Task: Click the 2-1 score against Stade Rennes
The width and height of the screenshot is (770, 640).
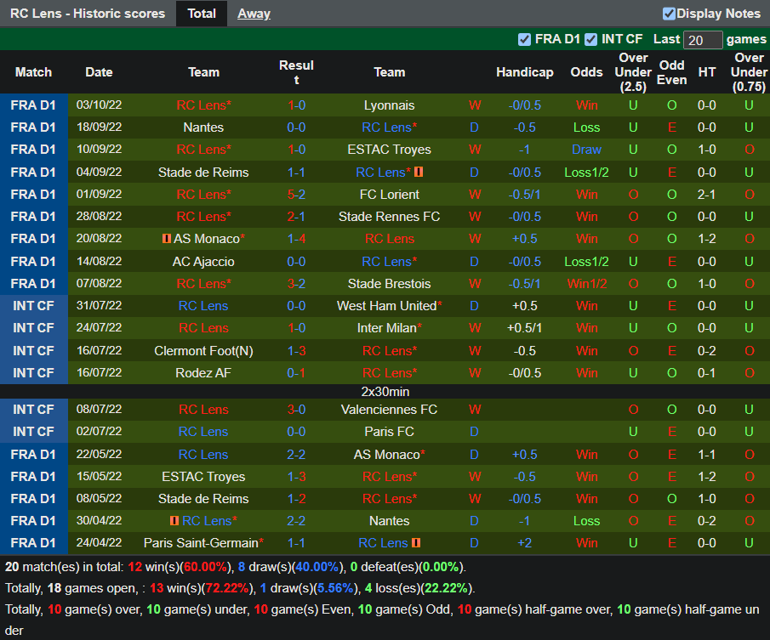Action: point(296,217)
